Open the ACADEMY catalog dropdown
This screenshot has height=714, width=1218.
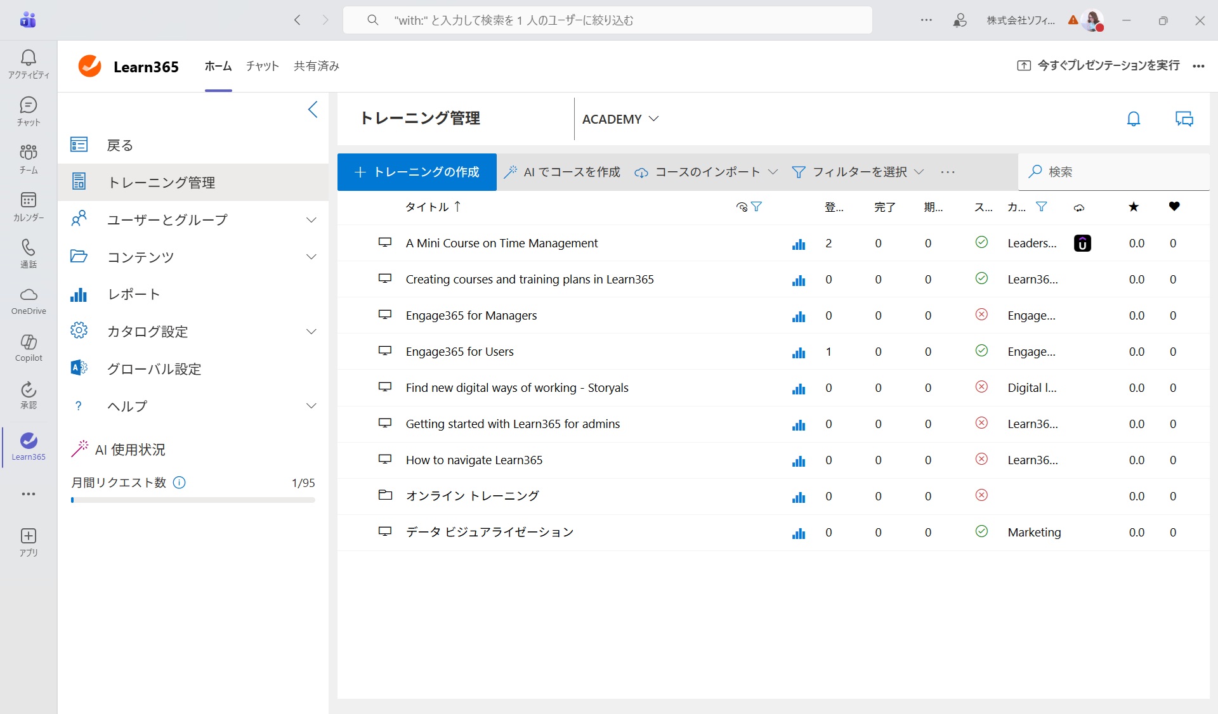(x=620, y=119)
